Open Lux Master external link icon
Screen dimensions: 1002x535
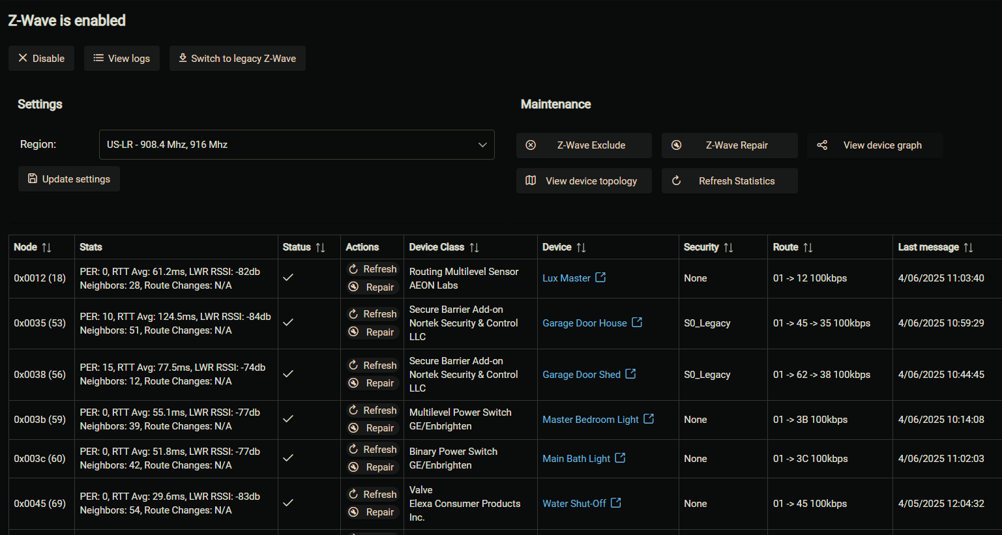[x=600, y=278]
